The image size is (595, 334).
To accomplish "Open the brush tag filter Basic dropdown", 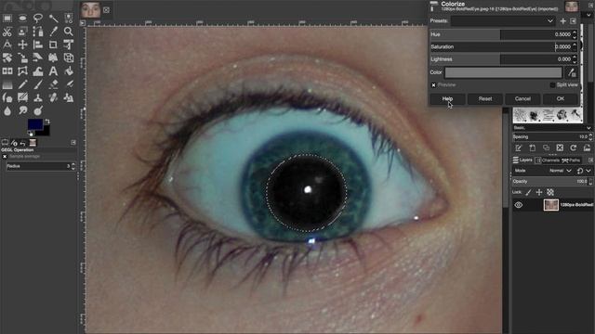I will tap(552, 128).
